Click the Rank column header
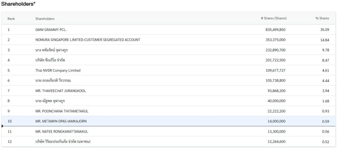This screenshot has width=337, height=149. click(11, 18)
